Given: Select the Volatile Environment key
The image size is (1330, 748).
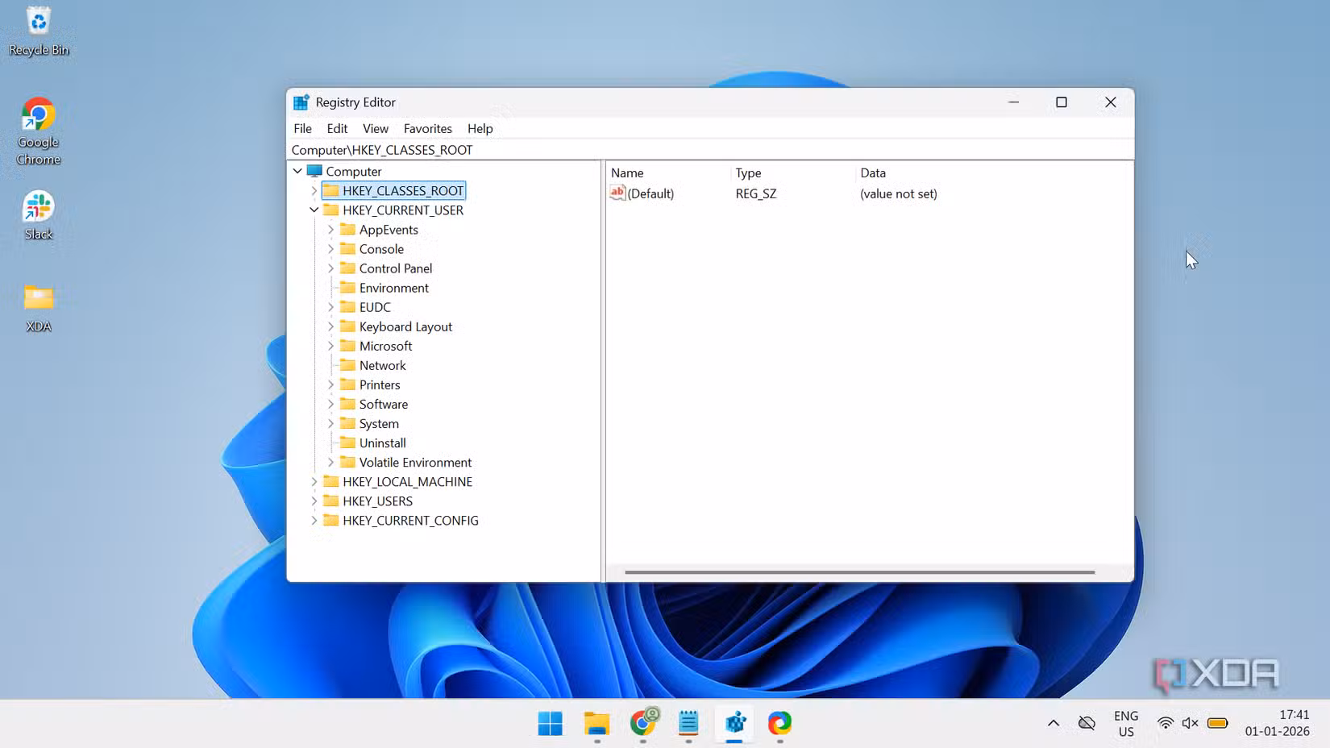Looking at the screenshot, I should [x=415, y=462].
